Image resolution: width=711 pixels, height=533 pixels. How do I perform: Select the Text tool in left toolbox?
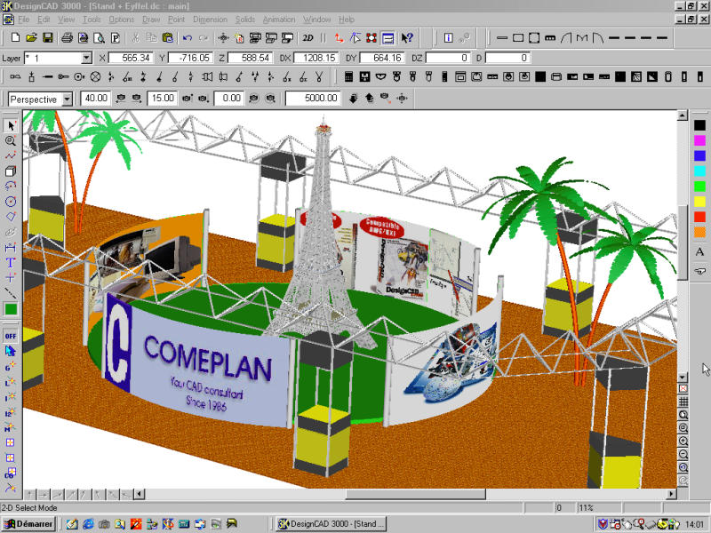click(x=11, y=262)
